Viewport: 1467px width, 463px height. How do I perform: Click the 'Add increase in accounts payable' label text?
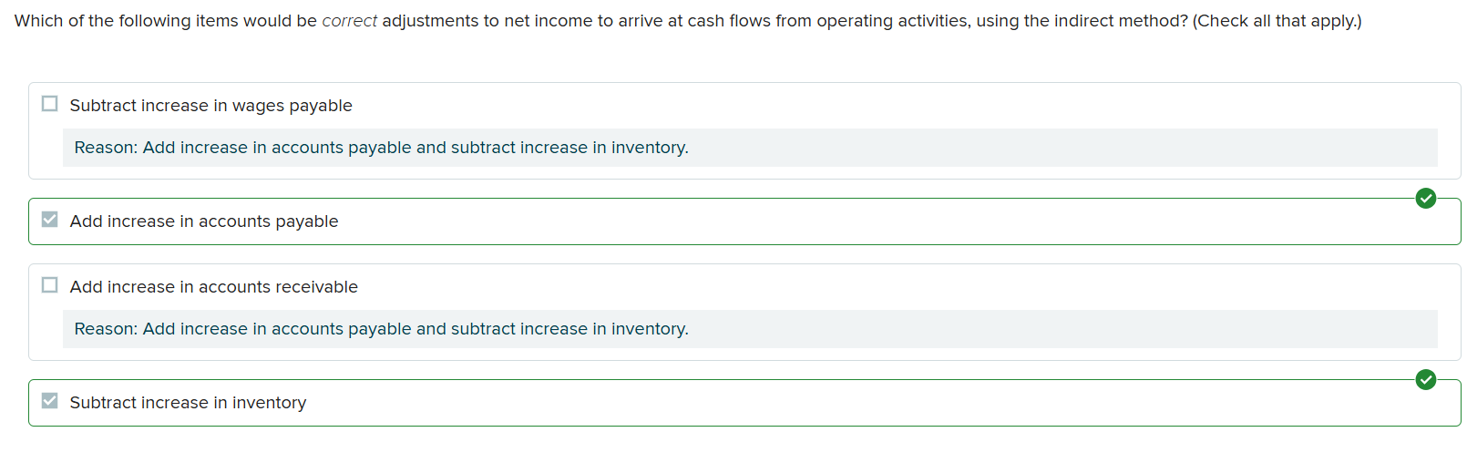pyautogui.click(x=204, y=221)
